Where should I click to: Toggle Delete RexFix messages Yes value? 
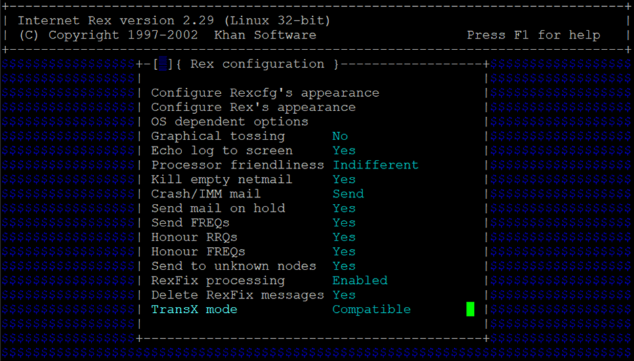[x=344, y=295]
